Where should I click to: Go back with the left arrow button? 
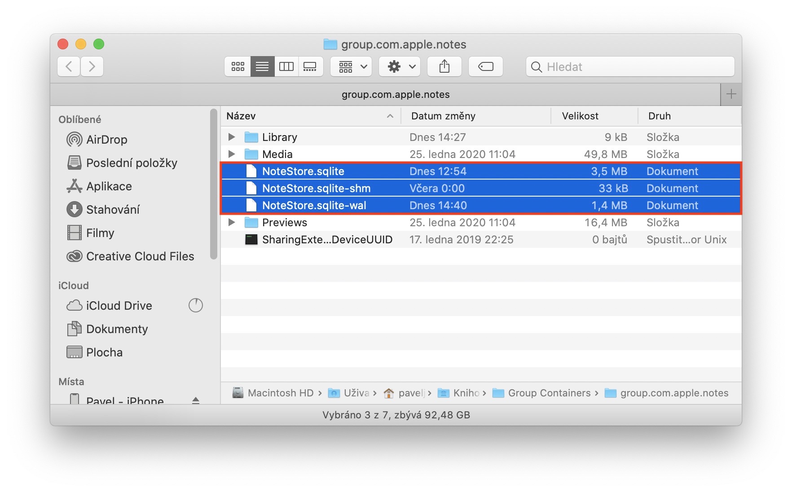tap(69, 67)
